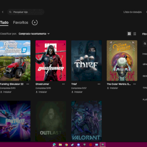Type in the Pesquisar loja search box
This screenshot has width=147, height=147.
coord(26,12)
